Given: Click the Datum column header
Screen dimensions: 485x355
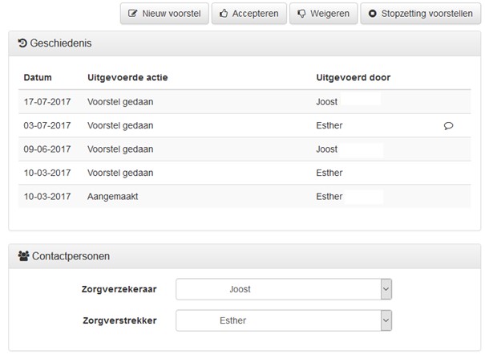Looking at the screenshot, I should (38, 77).
